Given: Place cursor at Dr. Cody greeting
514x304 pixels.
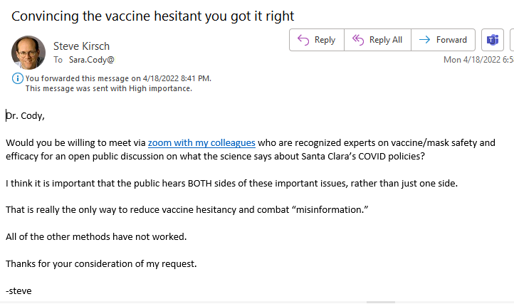Looking at the screenshot, I should click(25, 116).
